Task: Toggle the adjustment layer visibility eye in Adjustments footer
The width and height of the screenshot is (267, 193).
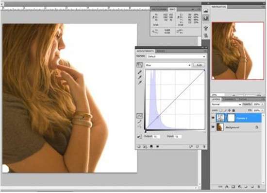Action: pyautogui.click(x=157, y=146)
